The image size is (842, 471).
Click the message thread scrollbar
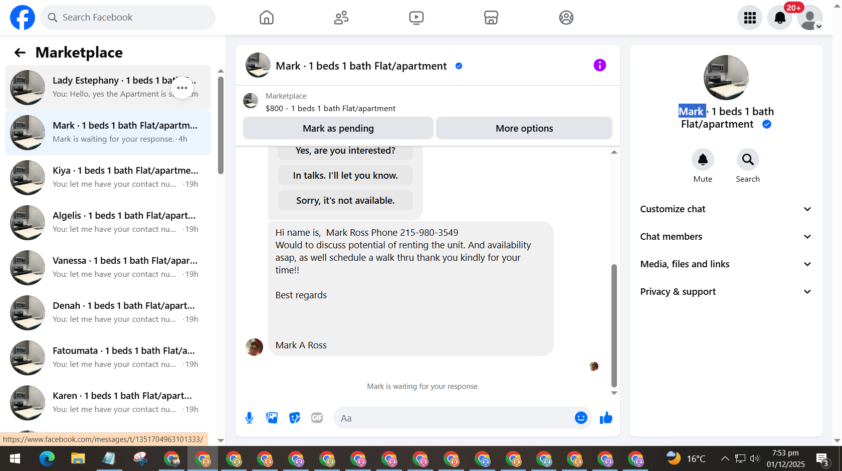tap(614, 325)
